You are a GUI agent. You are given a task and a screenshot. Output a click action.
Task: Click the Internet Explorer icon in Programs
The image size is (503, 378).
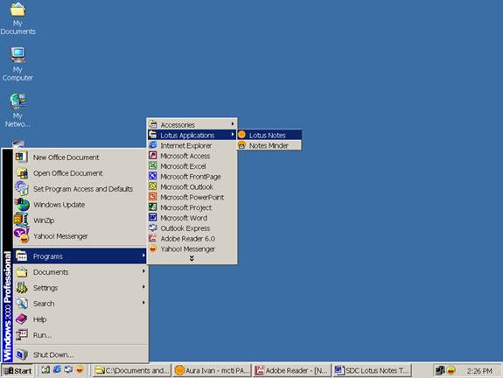point(153,145)
